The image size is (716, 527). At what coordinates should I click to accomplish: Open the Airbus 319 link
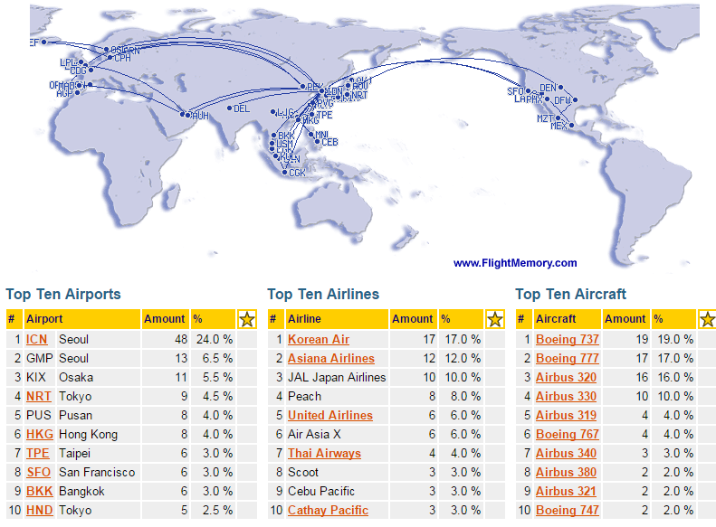coord(566,415)
